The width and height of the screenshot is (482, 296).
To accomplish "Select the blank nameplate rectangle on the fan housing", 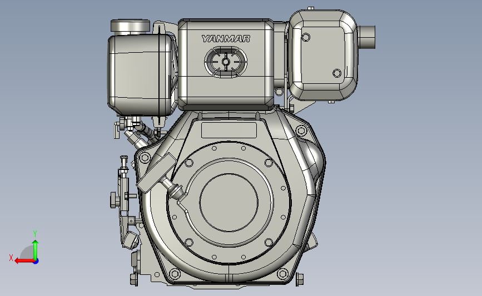I will click(x=229, y=130).
